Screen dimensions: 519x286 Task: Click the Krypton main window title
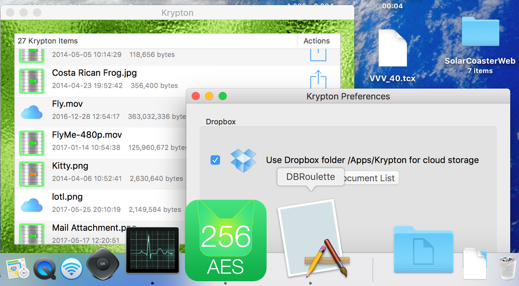click(x=177, y=13)
